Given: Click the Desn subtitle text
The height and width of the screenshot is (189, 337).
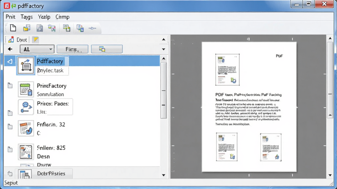Looking at the screenshot, I should click(43, 157).
